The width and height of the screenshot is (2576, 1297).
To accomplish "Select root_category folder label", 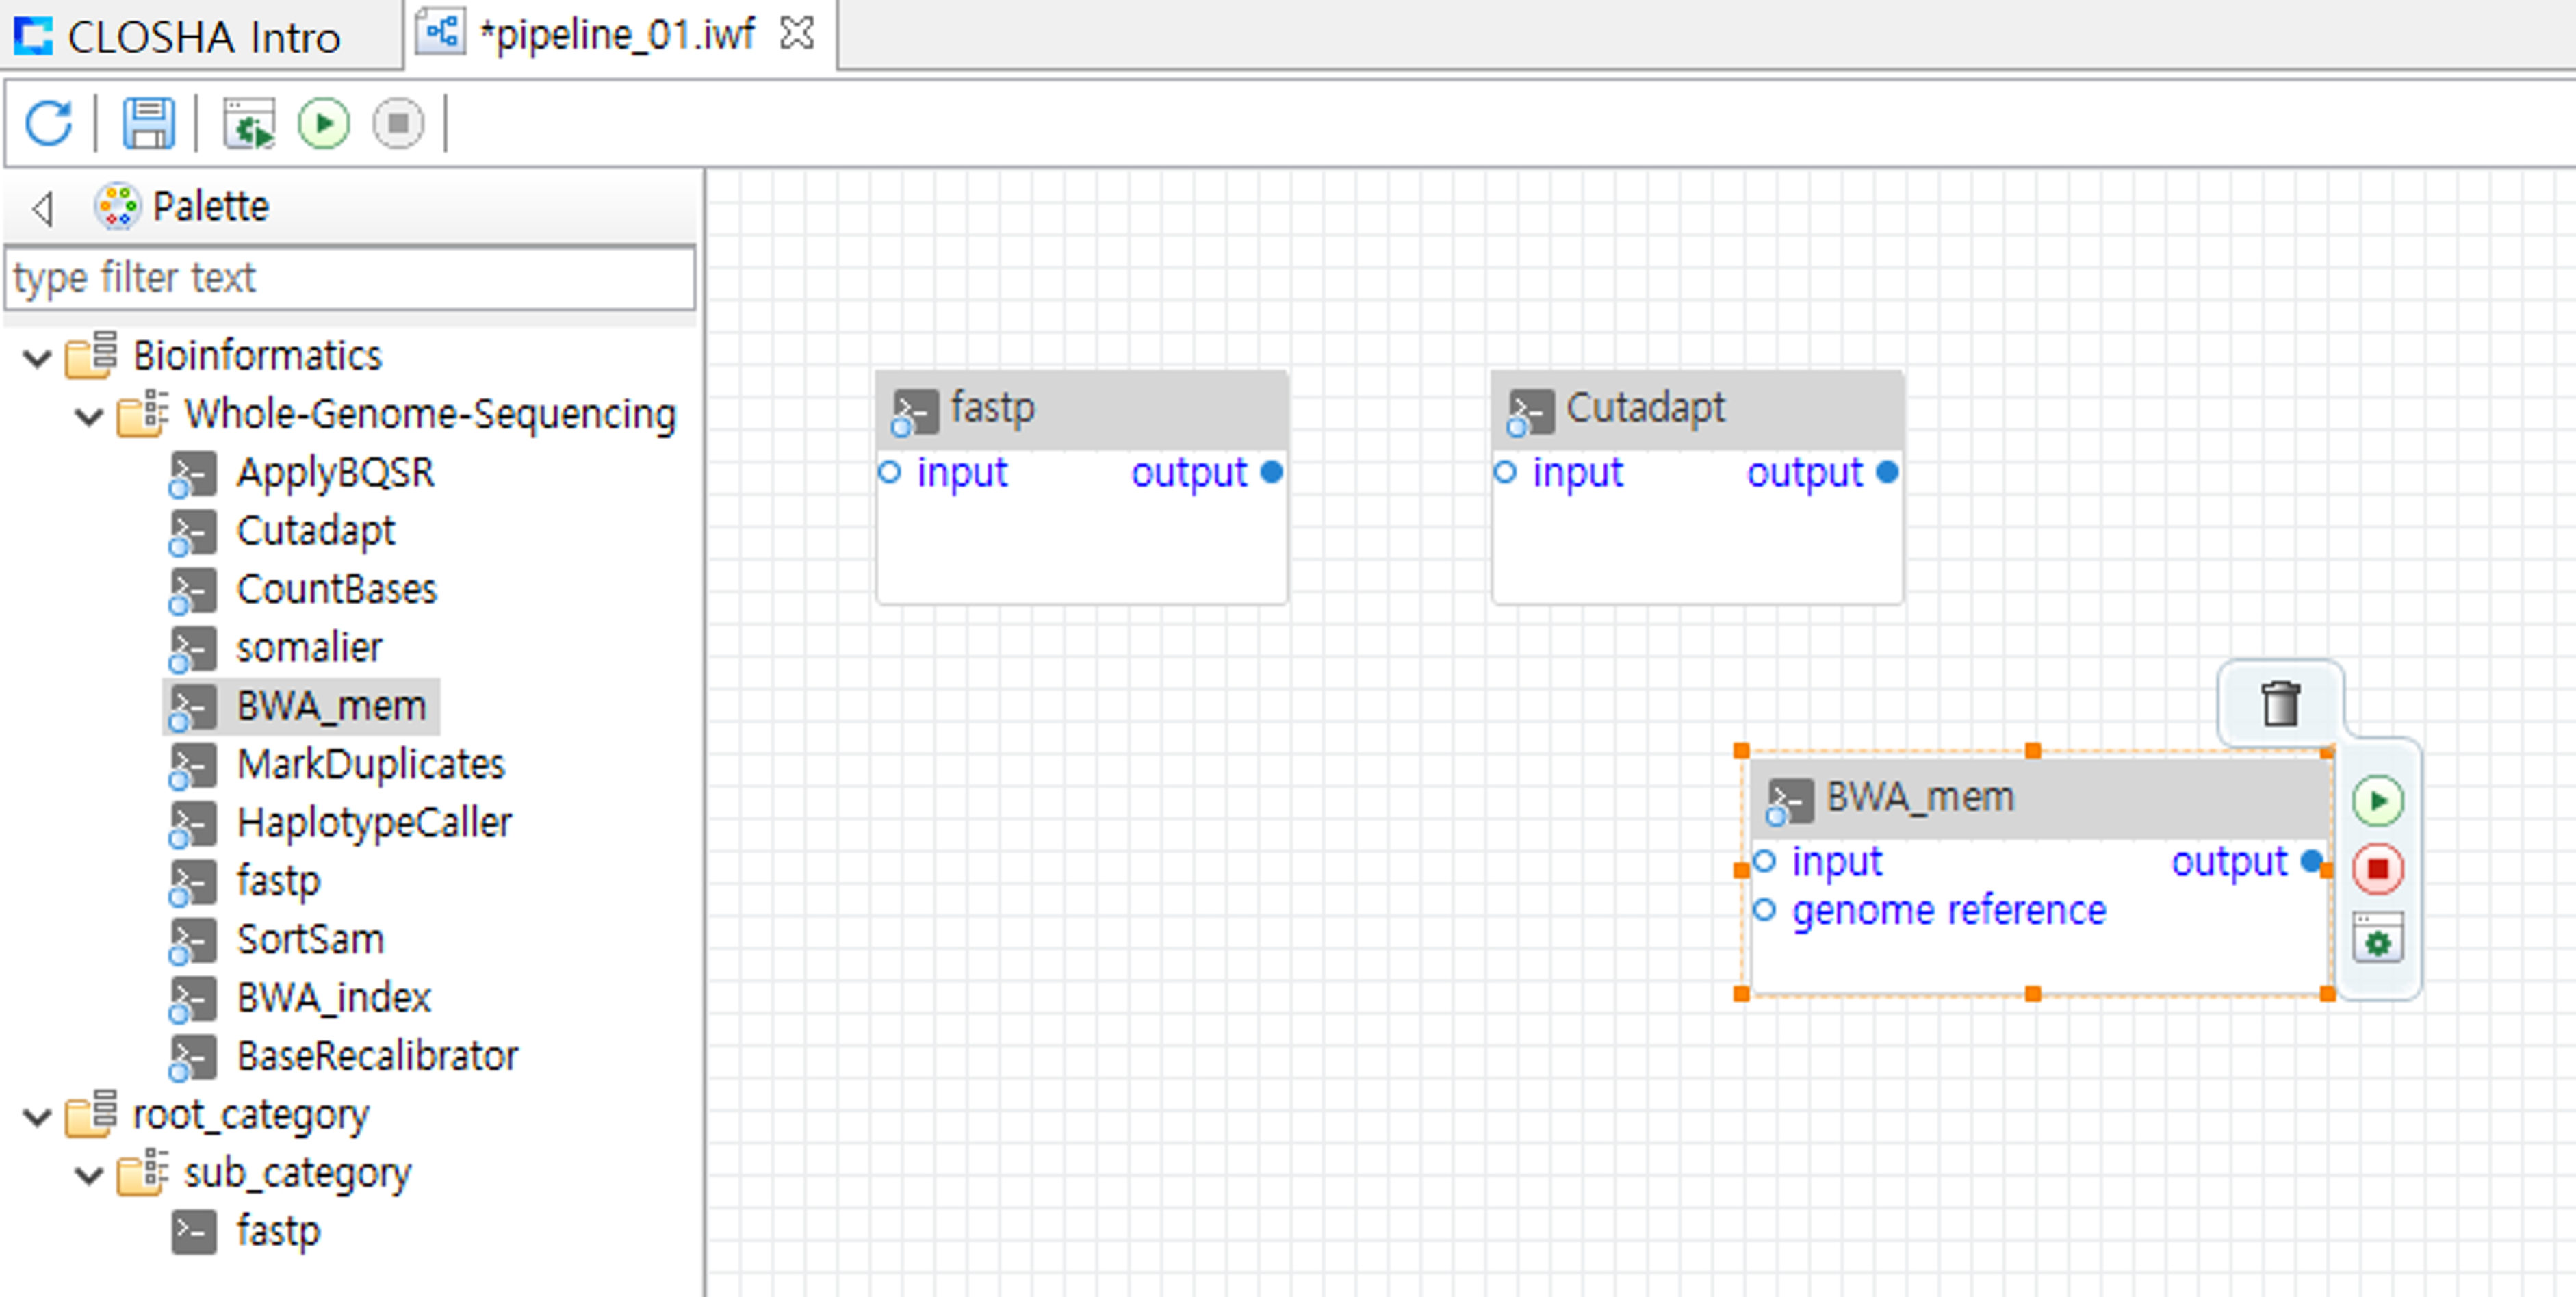I will click(250, 1115).
